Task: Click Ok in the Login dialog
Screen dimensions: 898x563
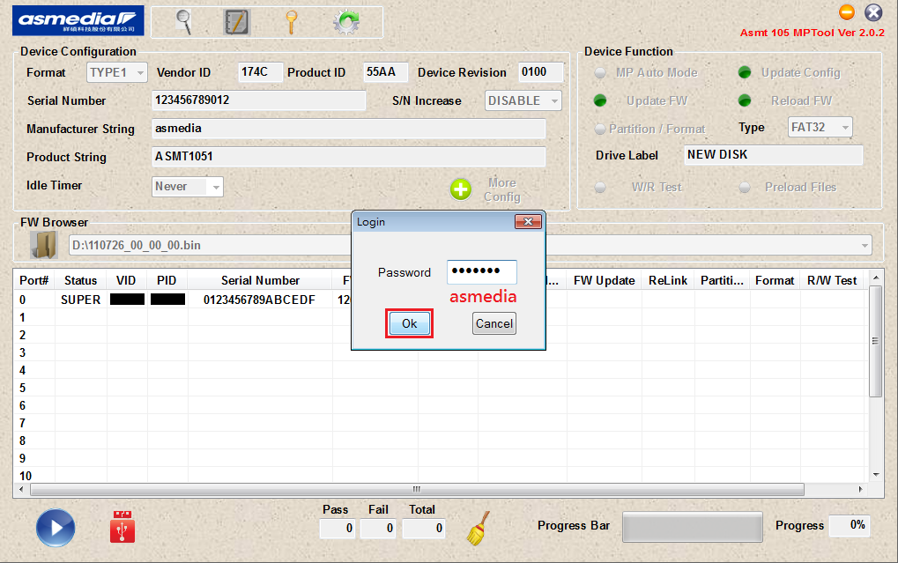Action: click(x=410, y=323)
